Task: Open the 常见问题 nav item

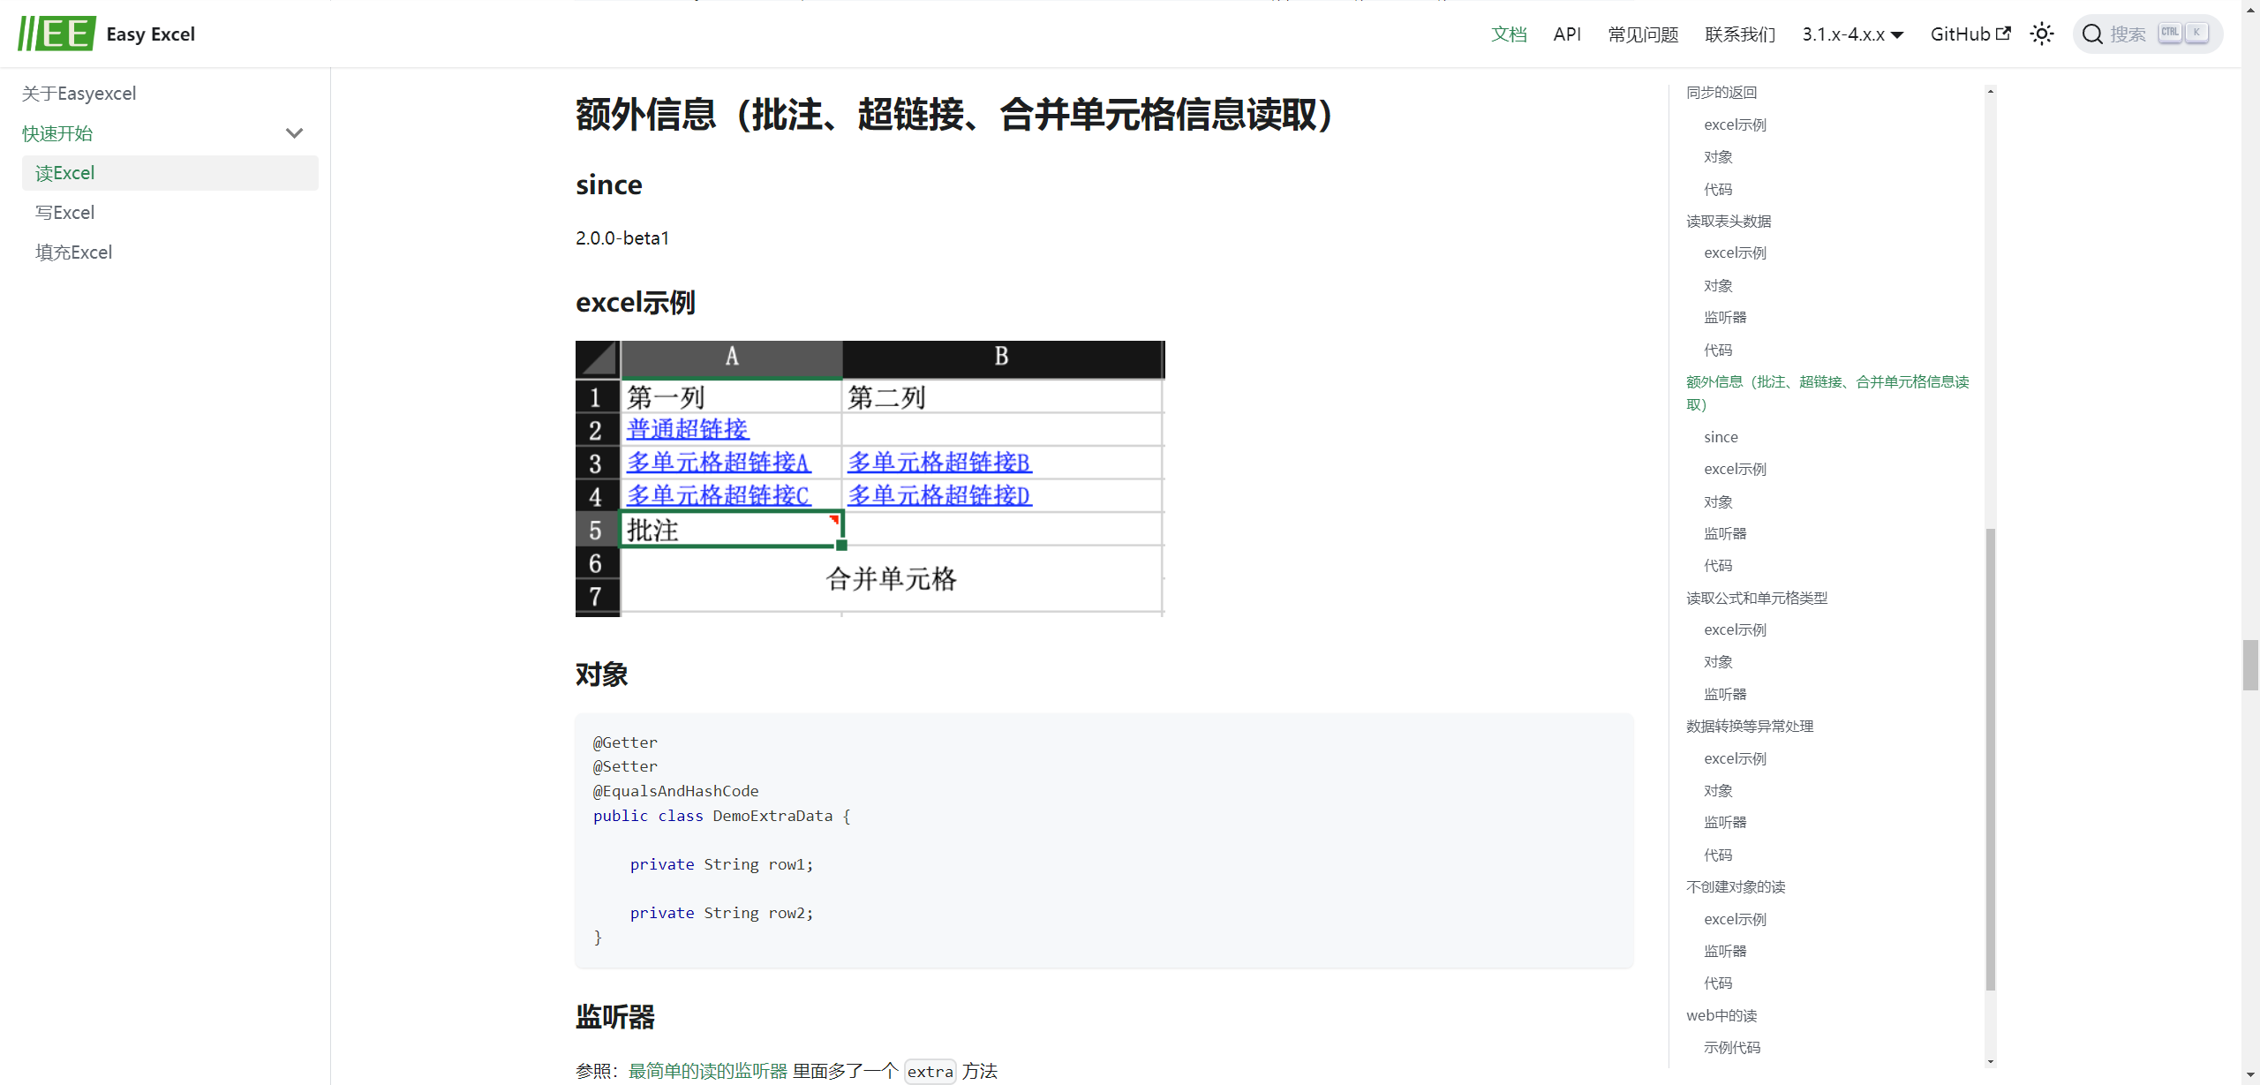Action: point(1643,34)
